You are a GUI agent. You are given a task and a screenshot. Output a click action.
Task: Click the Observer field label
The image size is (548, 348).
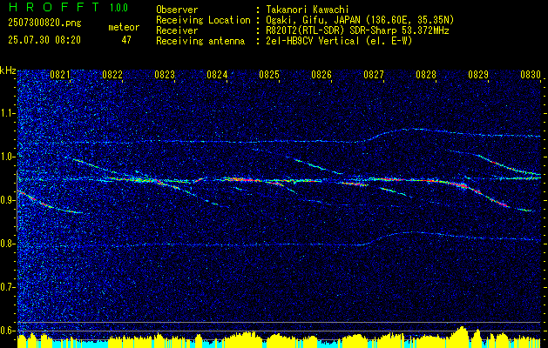(x=177, y=10)
